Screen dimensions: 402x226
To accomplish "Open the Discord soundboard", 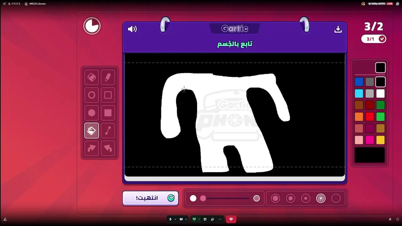I will click(x=213, y=219).
